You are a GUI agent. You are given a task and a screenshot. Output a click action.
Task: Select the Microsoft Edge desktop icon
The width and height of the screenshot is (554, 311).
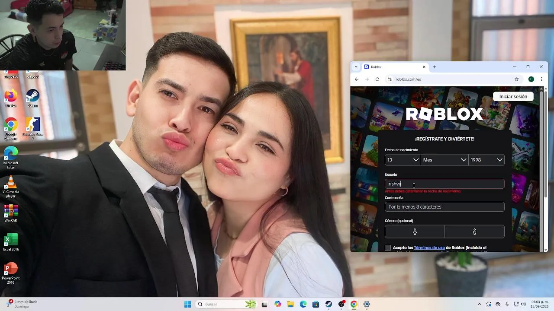pyautogui.click(x=11, y=158)
